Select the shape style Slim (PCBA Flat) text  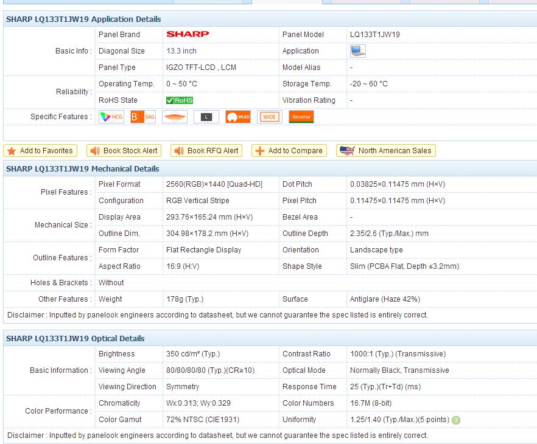pos(404,266)
